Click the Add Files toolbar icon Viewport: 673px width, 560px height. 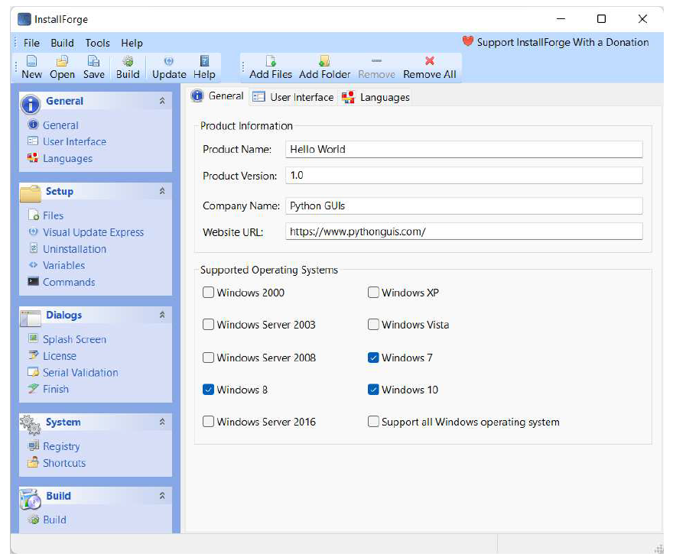271,62
